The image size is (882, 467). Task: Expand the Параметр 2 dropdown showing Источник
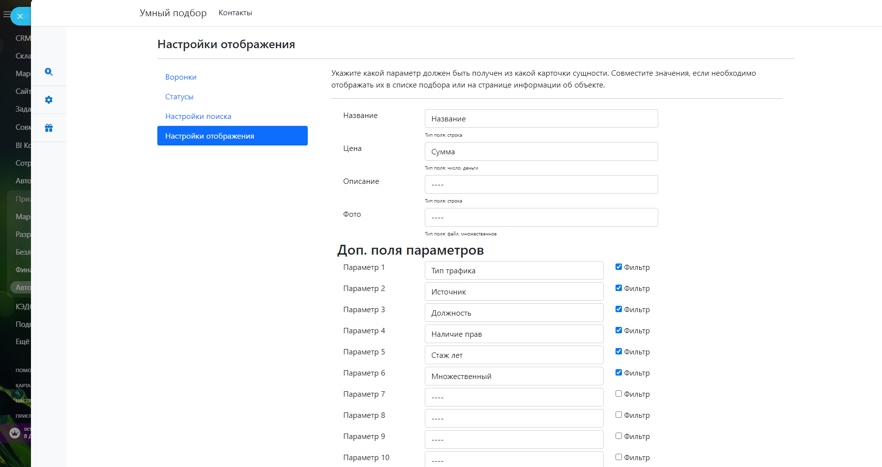pyautogui.click(x=514, y=292)
